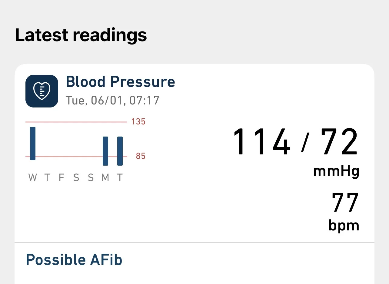The image size is (389, 284).
Task: Select the 77 heart rate value
Action: point(345,203)
